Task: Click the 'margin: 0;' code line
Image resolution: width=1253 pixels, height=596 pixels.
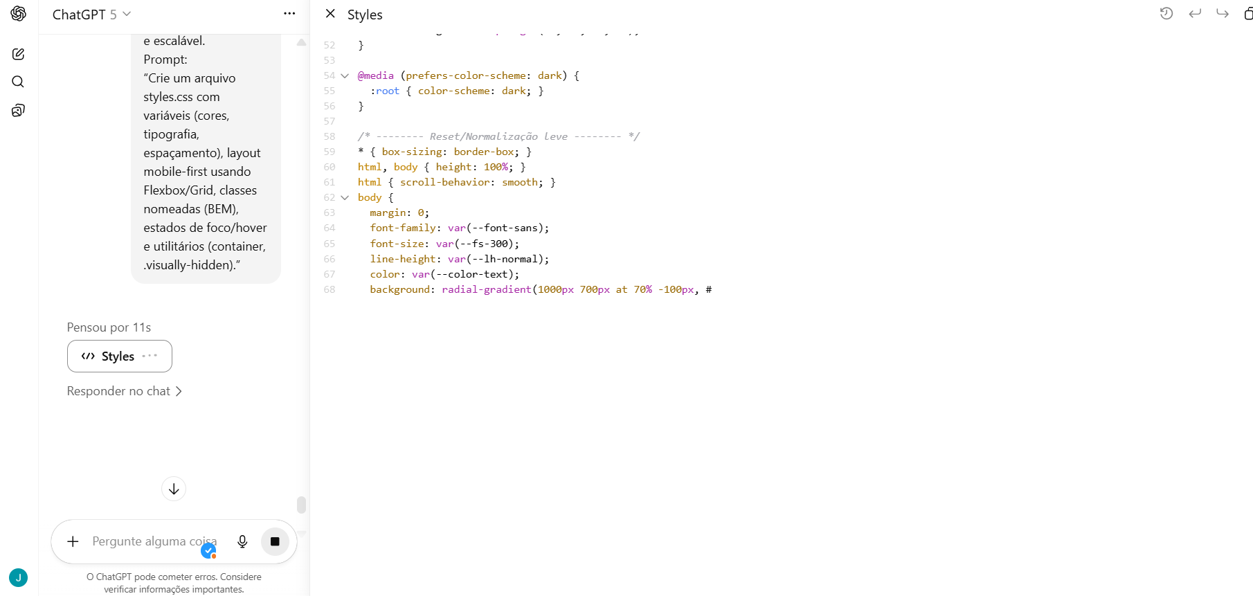Action: pos(399,213)
